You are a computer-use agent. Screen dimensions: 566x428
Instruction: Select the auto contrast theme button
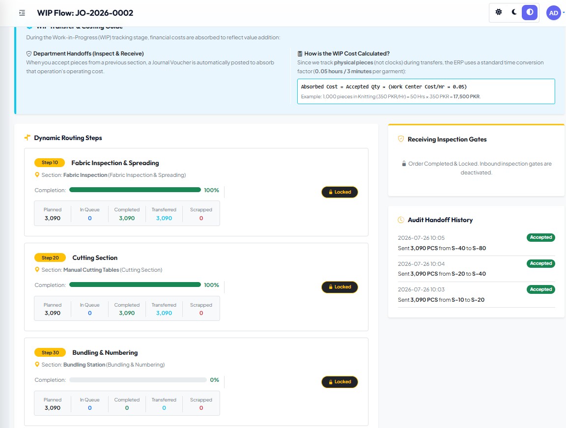tap(530, 12)
